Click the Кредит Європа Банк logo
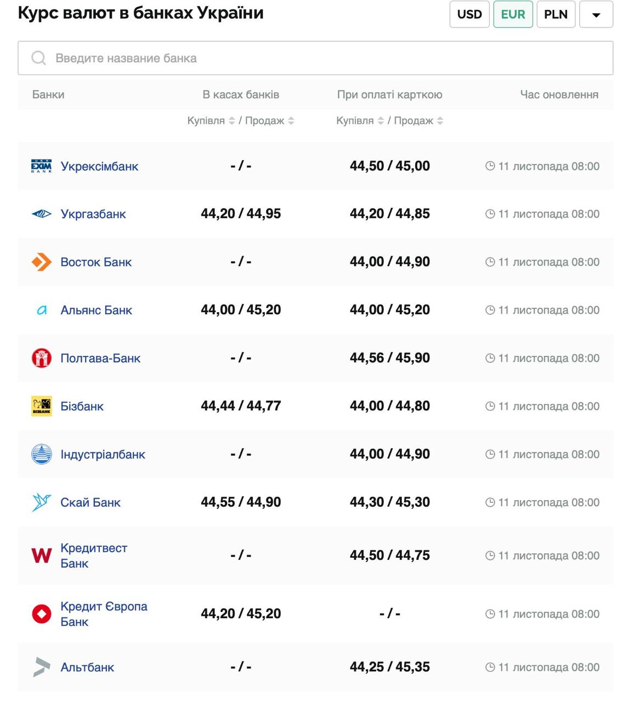The height and width of the screenshot is (702, 629). click(42, 614)
